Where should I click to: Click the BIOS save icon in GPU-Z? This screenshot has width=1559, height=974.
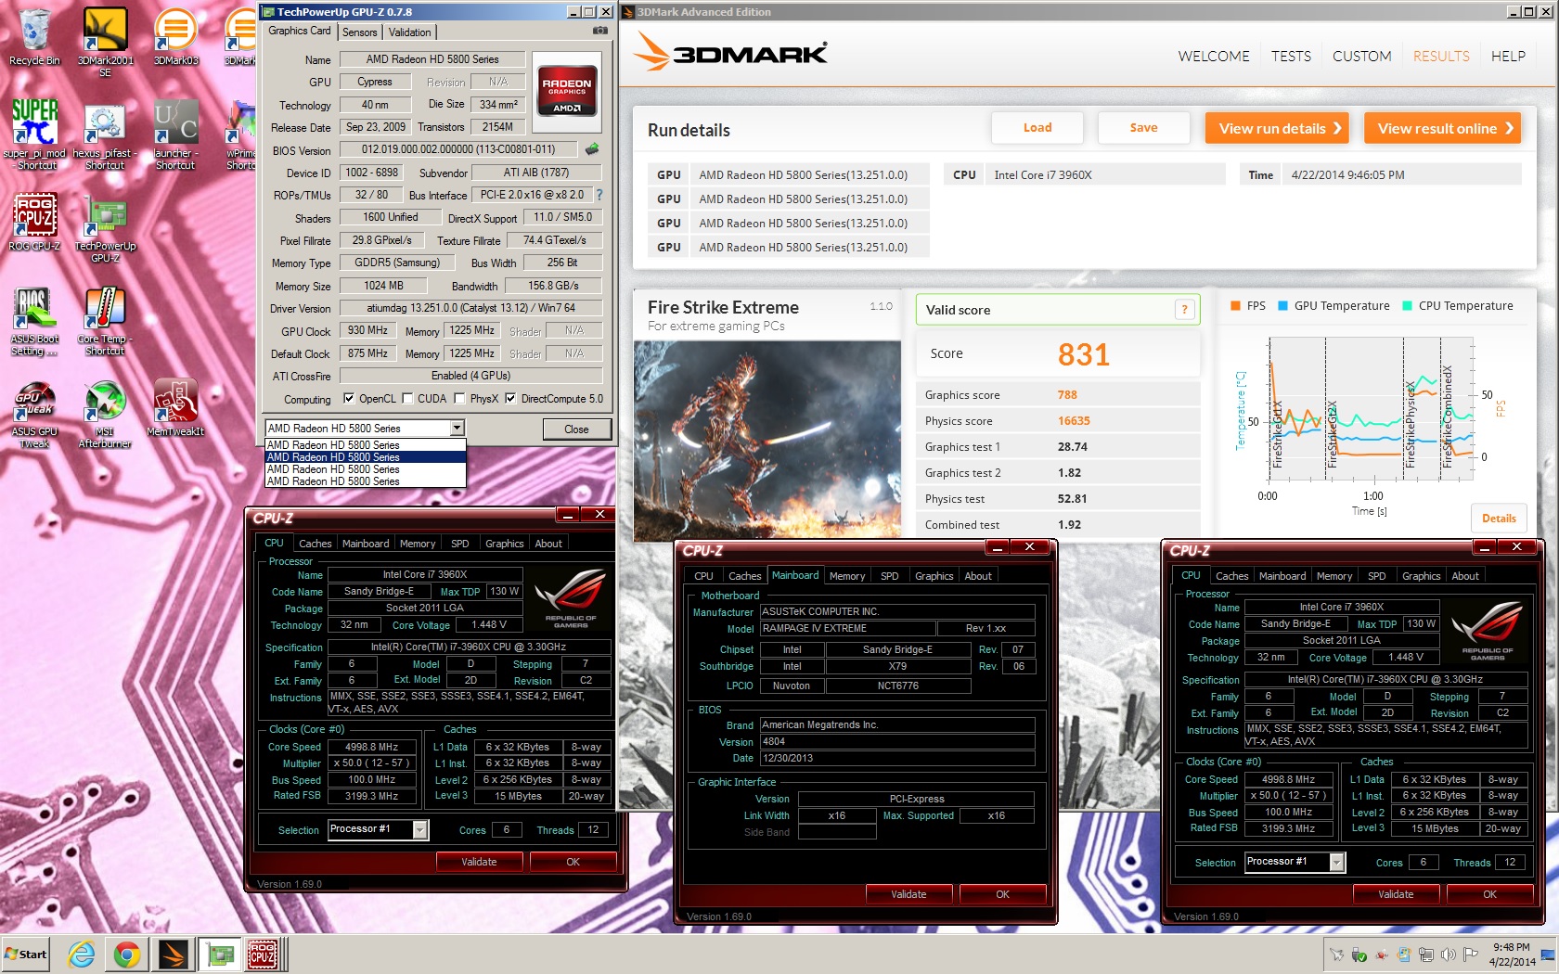pos(592,148)
